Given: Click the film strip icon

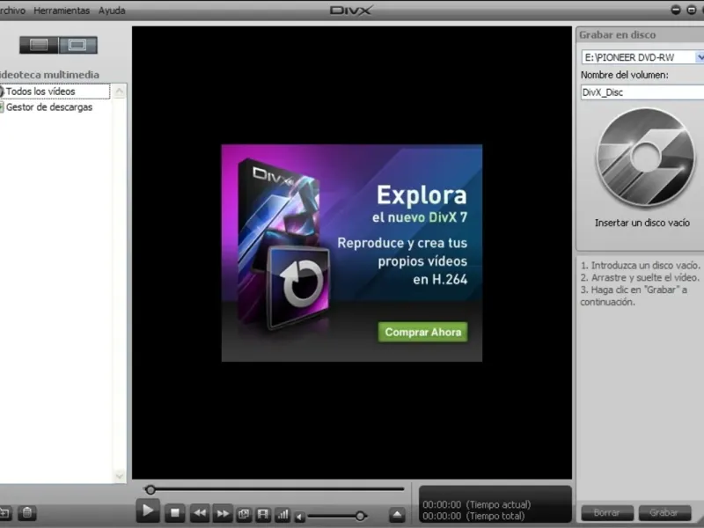Looking at the screenshot, I should 262,514.
